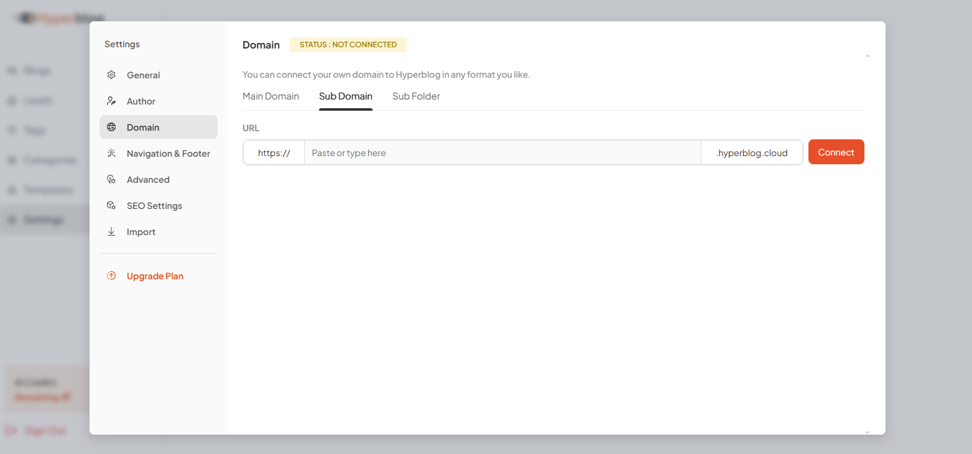Click the Sign Out icon in sidebar
Screen dimensions: 972x454
click(x=11, y=430)
